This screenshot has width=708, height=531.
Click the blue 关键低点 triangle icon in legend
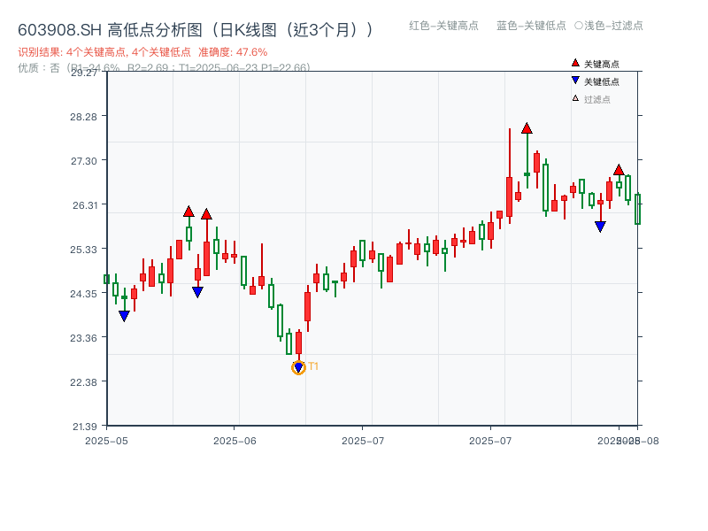[573, 81]
